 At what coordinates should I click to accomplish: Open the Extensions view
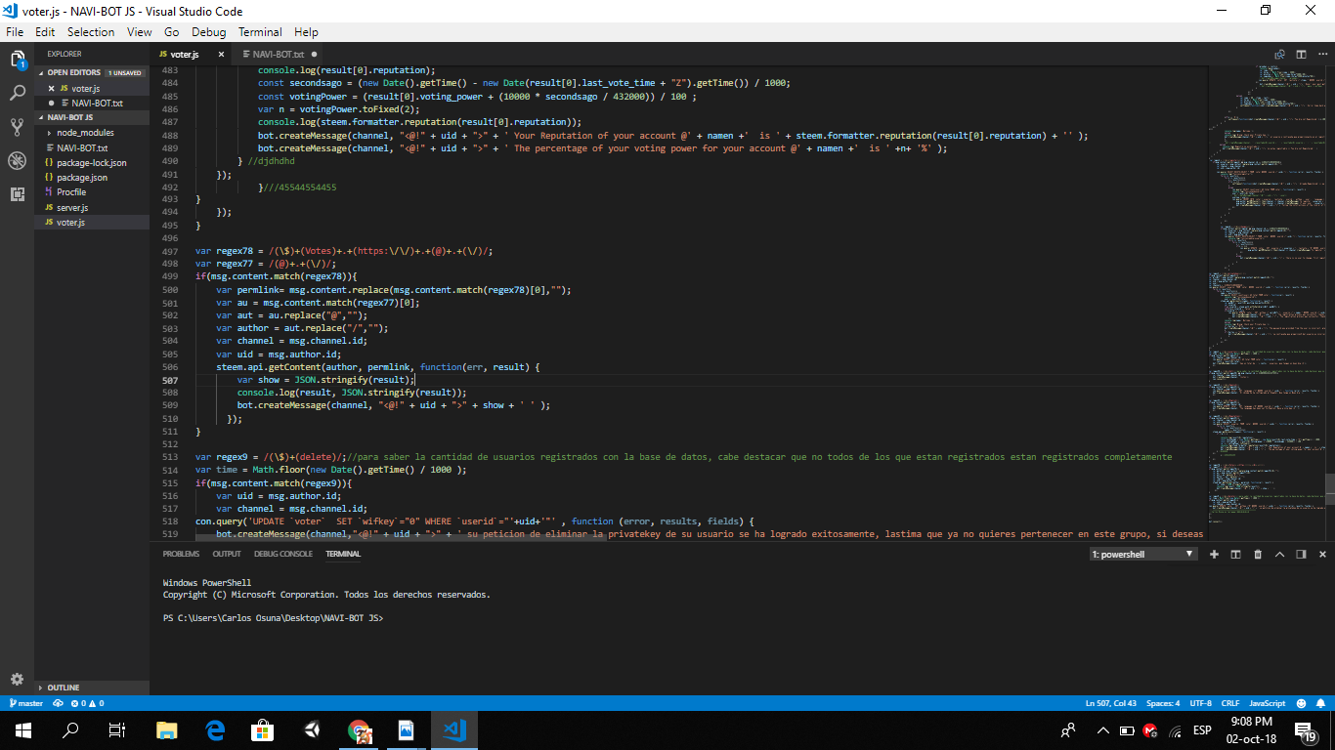(x=18, y=194)
